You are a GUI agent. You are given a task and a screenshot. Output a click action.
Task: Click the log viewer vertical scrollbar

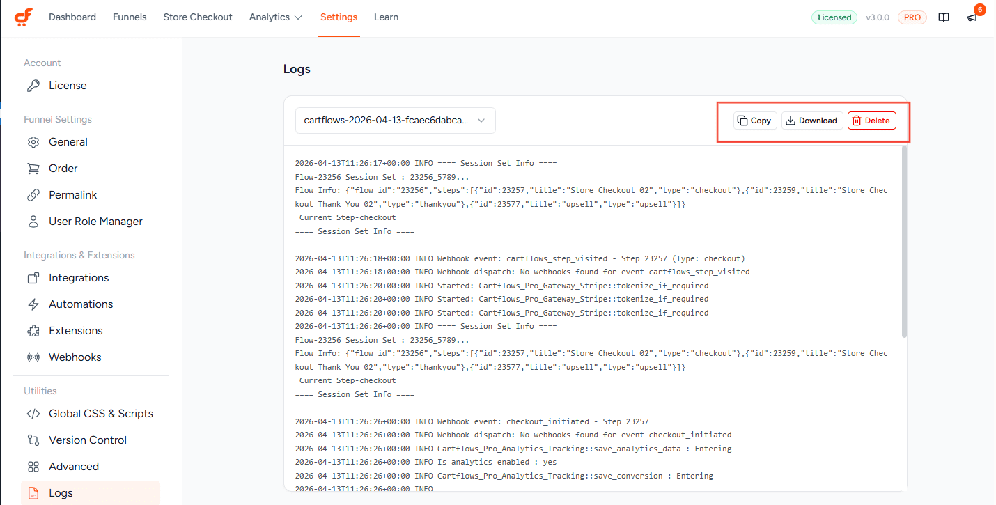(x=904, y=242)
